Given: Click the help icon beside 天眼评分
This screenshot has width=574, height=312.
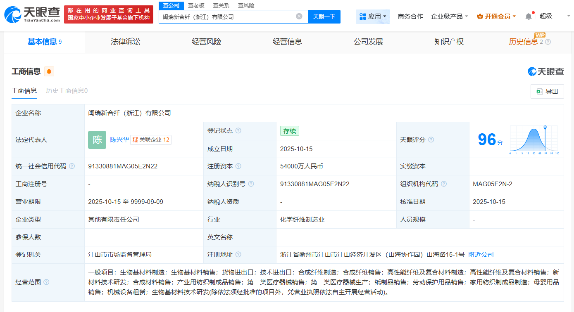Looking at the screenshot, I should pyautogui.click(x=431, y=139).
